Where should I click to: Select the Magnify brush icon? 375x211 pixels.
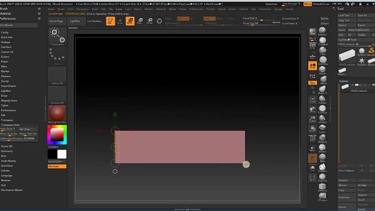click(x=322, y=138)
